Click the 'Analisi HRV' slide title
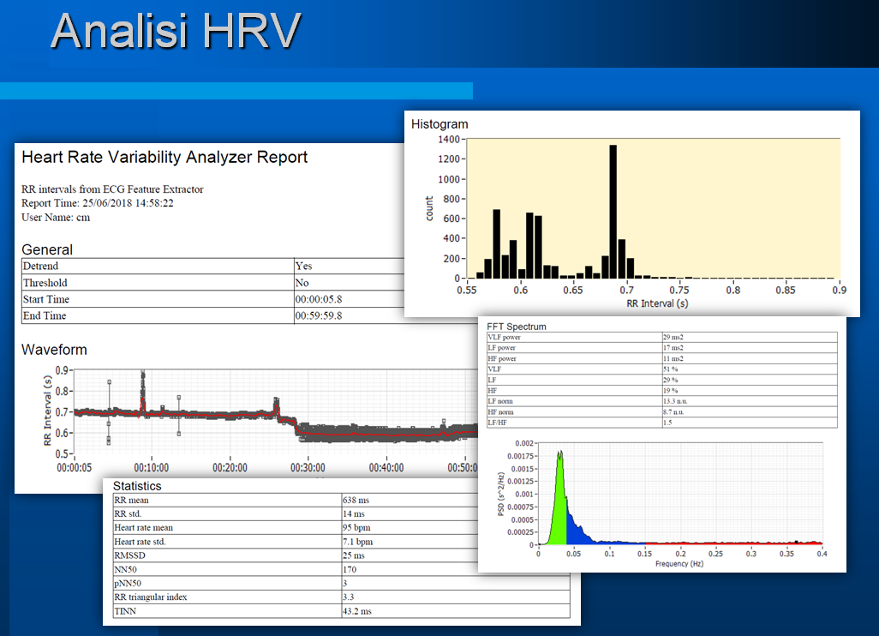Viewport: 879px width, 636px height. tap(176, 32)
